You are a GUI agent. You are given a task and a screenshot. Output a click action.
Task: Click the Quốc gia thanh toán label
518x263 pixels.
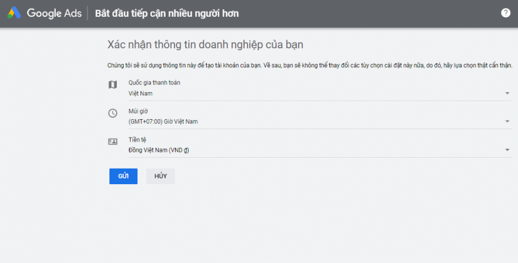click(x=154, y=83)
